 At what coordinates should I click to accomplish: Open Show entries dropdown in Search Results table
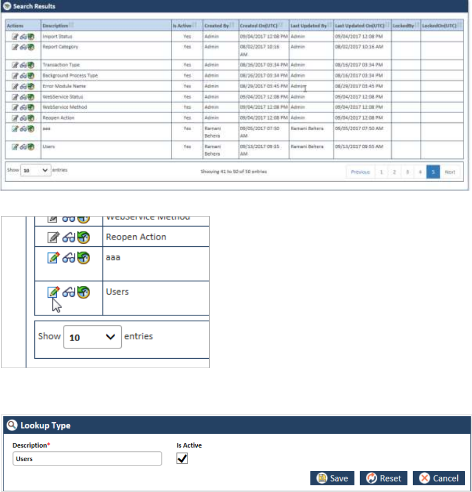pyautogui.click(x=36, y=170)
